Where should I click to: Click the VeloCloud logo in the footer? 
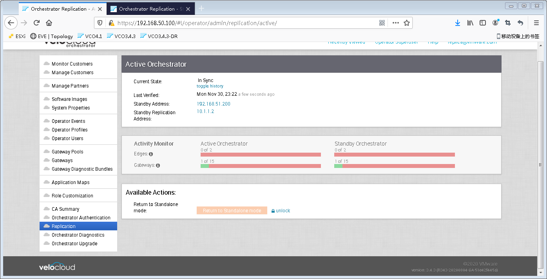click(57, 266)
